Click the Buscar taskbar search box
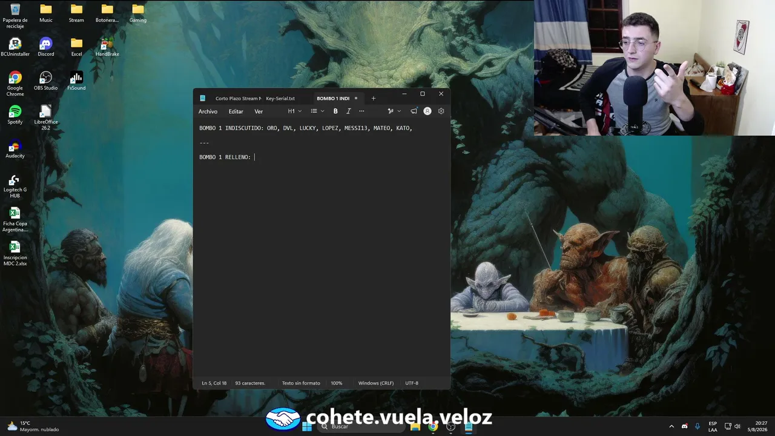775x436 pixels. [x=360, y=426]
